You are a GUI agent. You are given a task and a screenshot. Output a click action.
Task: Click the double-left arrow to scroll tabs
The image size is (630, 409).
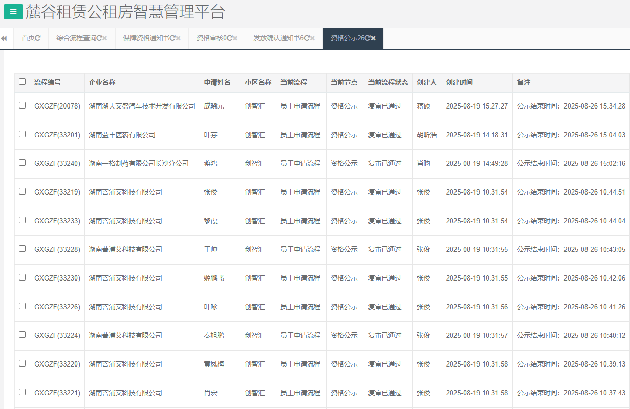coord(4,38)
